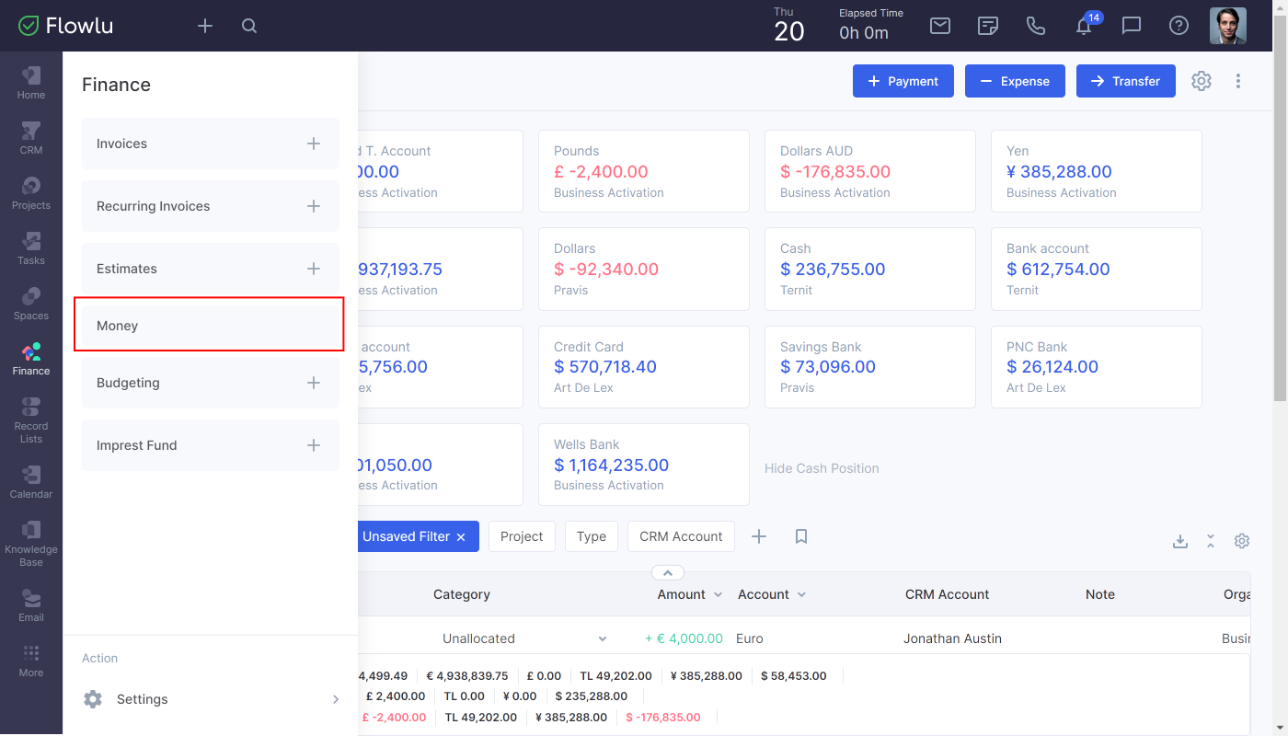Create a new invoice with plus
The width and height of the screenshot is (1288, 736).
coord(314,144)
